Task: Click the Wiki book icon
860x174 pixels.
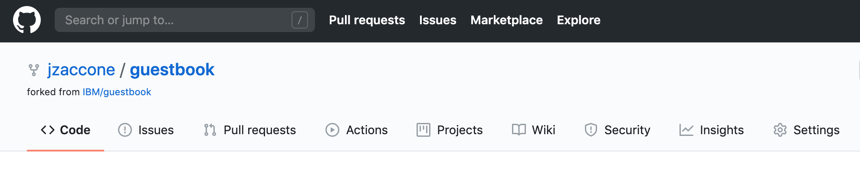Action: pyautogui.click(x=519, y=130)
